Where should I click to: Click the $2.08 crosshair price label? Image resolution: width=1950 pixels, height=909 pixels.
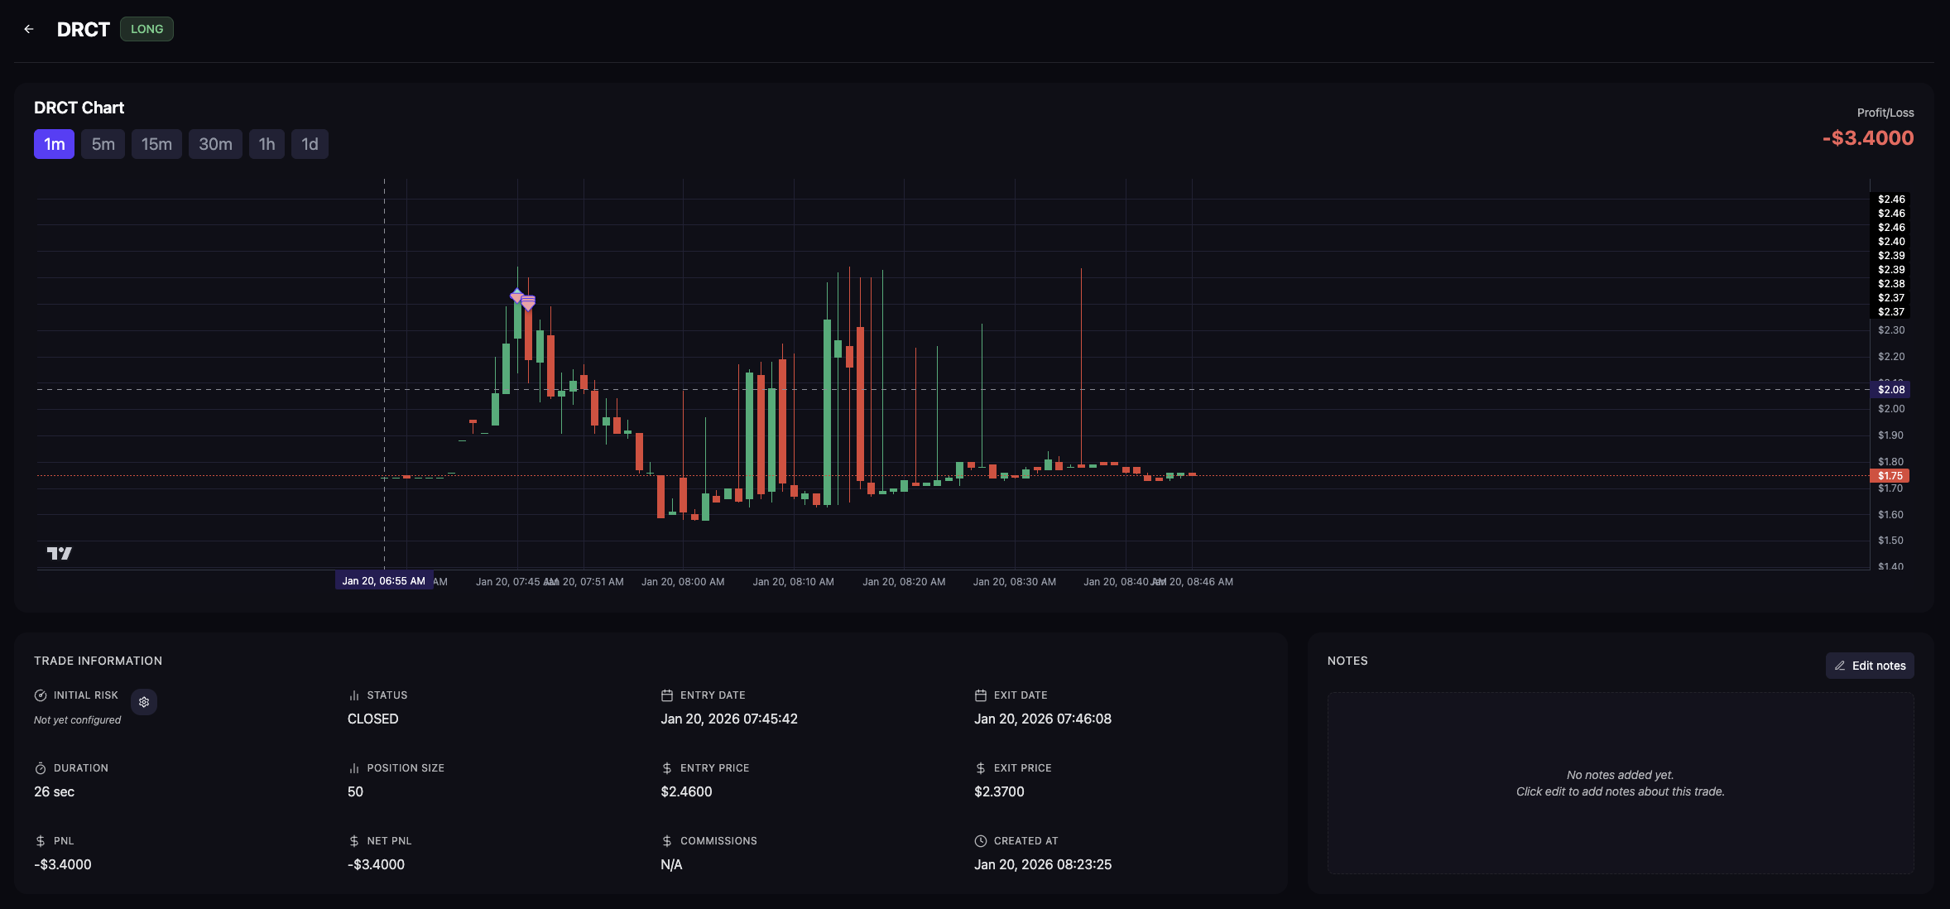click(1890, 389)
